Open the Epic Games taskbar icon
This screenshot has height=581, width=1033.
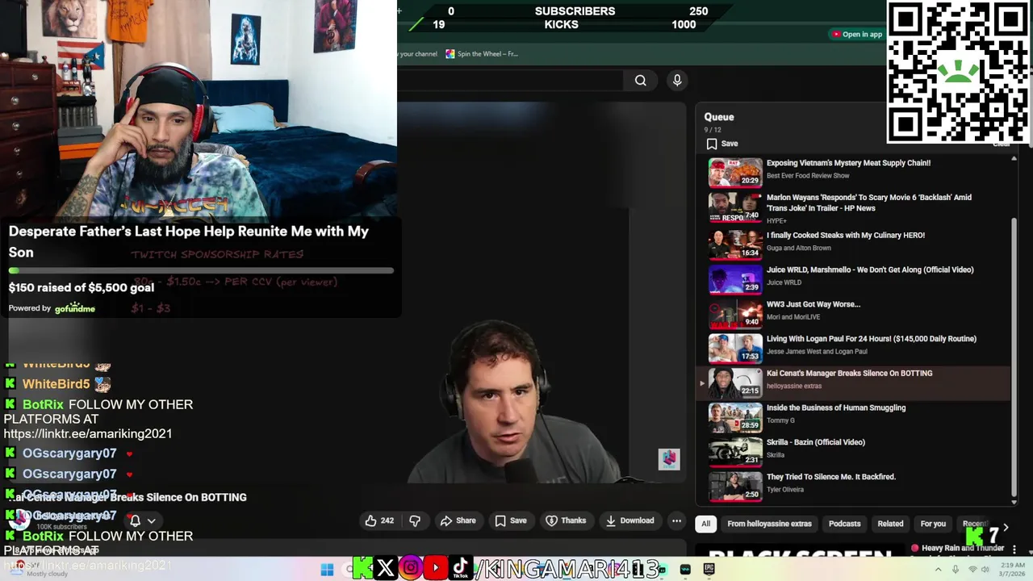pyautogui.click(x=709, y=570)
